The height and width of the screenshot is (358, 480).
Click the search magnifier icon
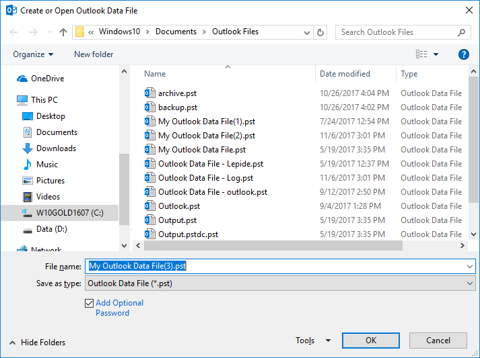click(462, 32)
